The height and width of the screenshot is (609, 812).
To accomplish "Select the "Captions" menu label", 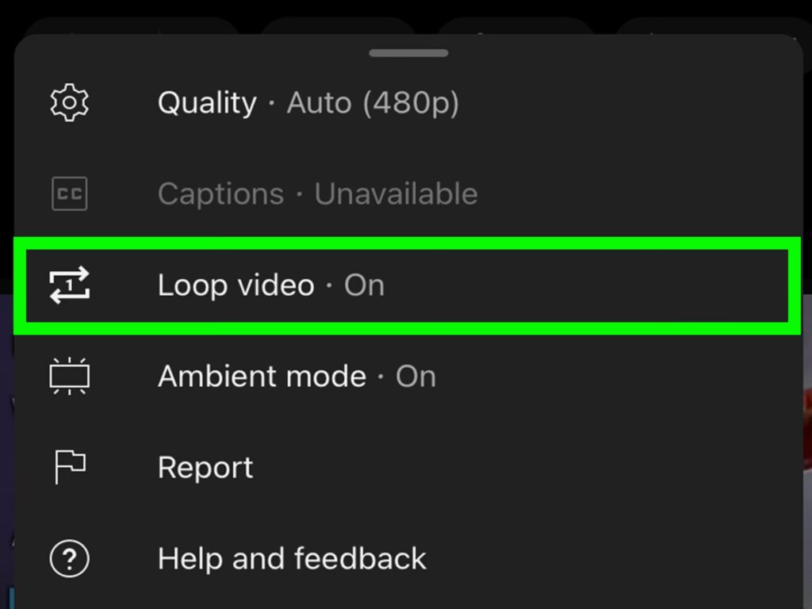I will point(220,193).
